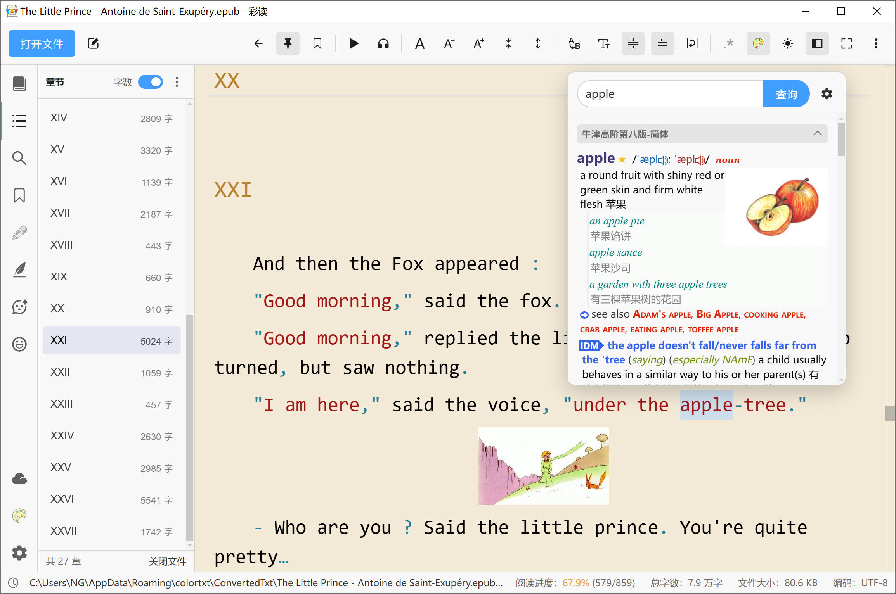Select chapter XXI in the list
896x594 pixels.
click(112, 340)
